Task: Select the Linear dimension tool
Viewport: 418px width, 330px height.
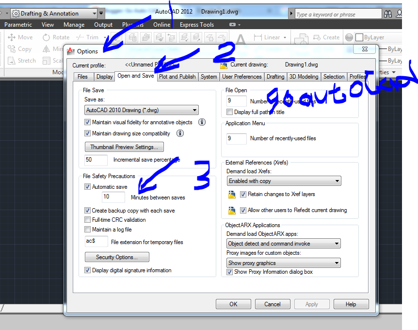Action: point(270,37)
